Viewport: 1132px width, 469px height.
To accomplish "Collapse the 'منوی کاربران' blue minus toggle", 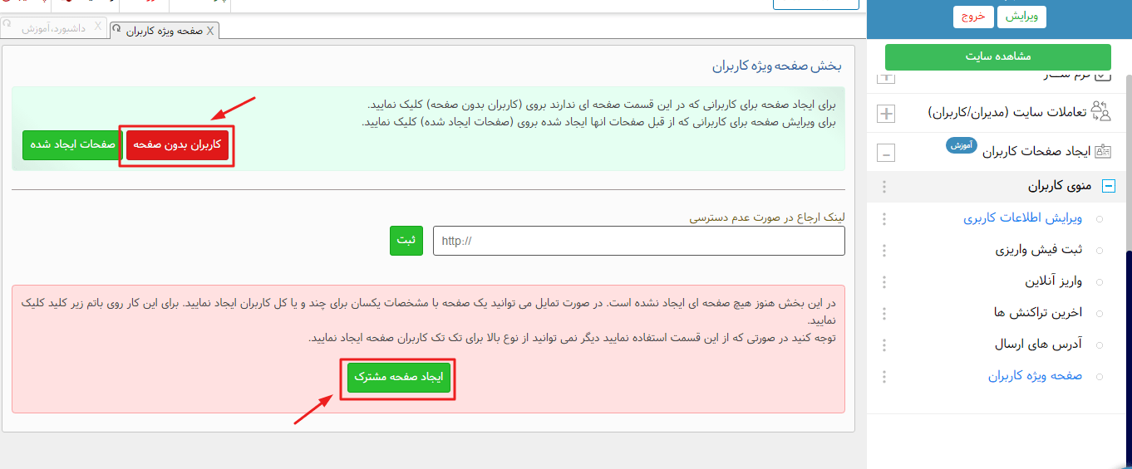I will click(1108, 187).
